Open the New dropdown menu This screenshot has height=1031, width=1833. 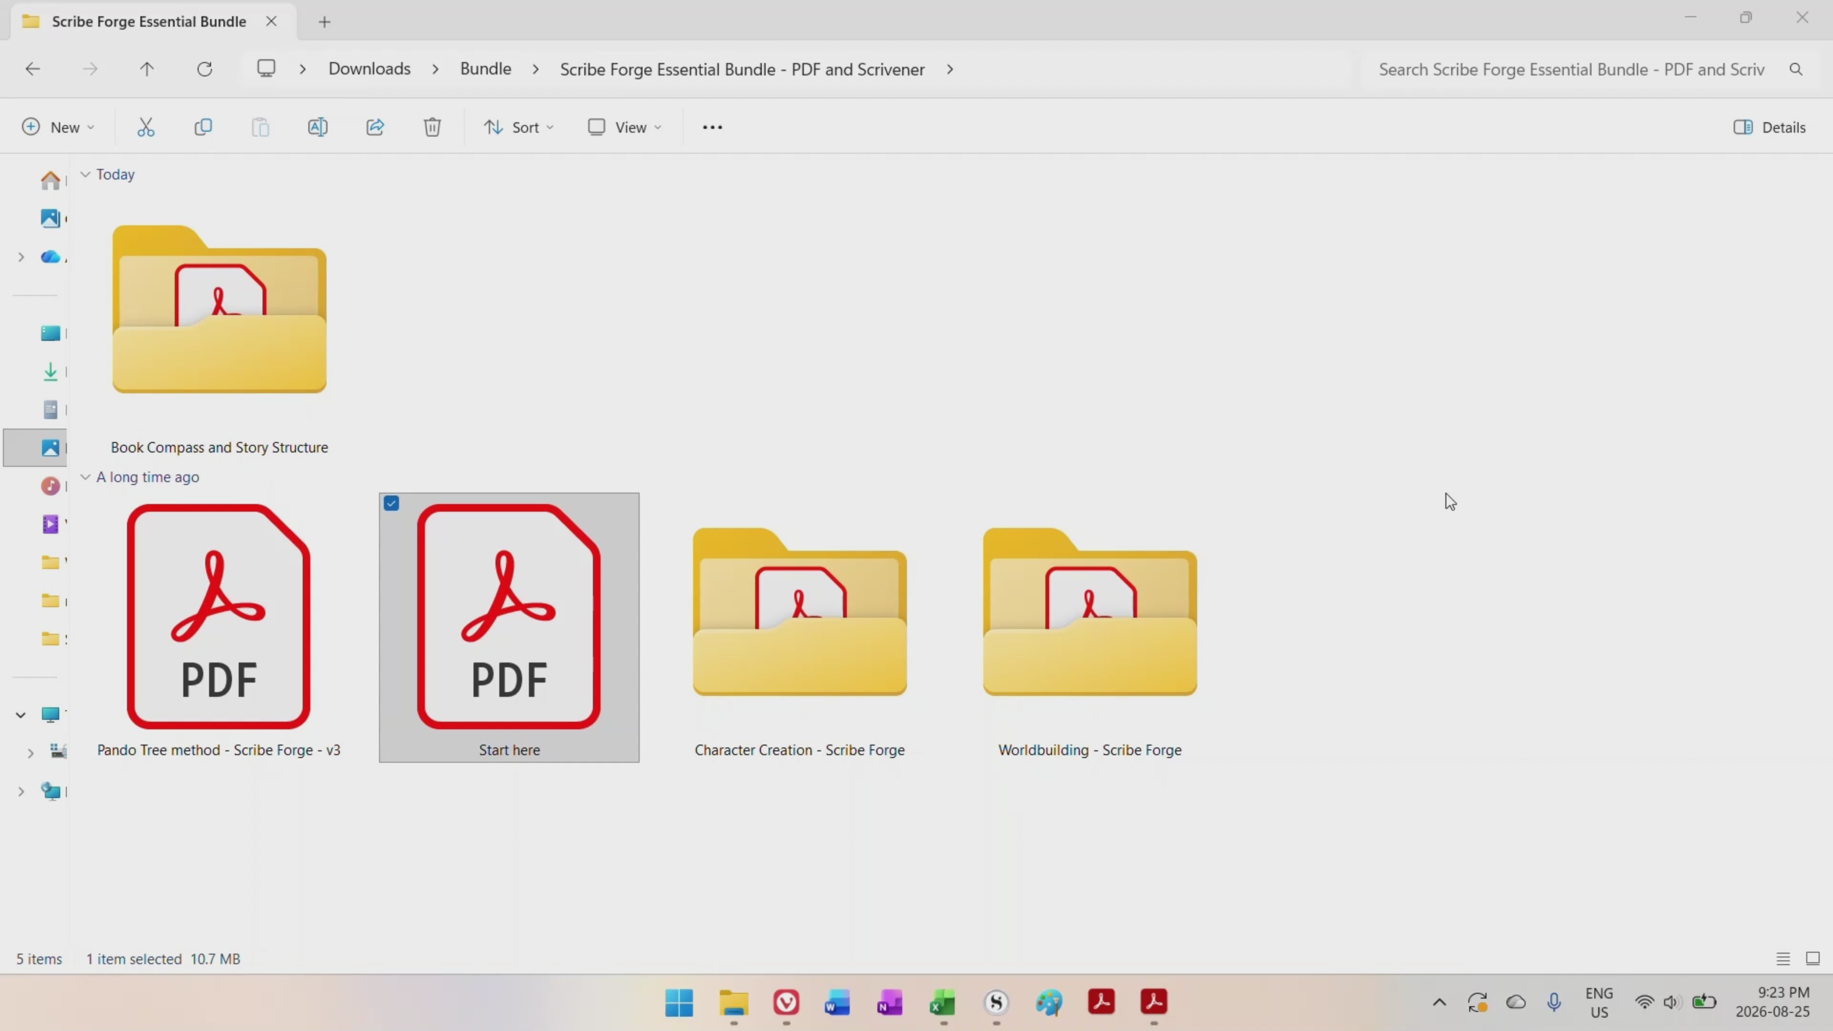[x=58, y=127]
